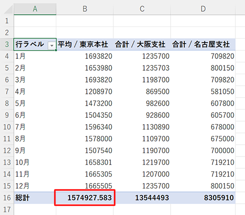Screen dimensions: 245x215
Task: Select the 12月 row label
Action: (35, 186)
